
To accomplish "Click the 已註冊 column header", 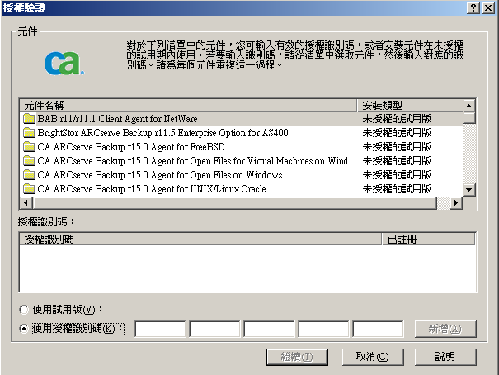I will 428,240.
